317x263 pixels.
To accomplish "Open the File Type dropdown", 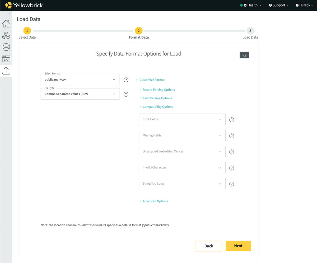I will tap(80, 94).
